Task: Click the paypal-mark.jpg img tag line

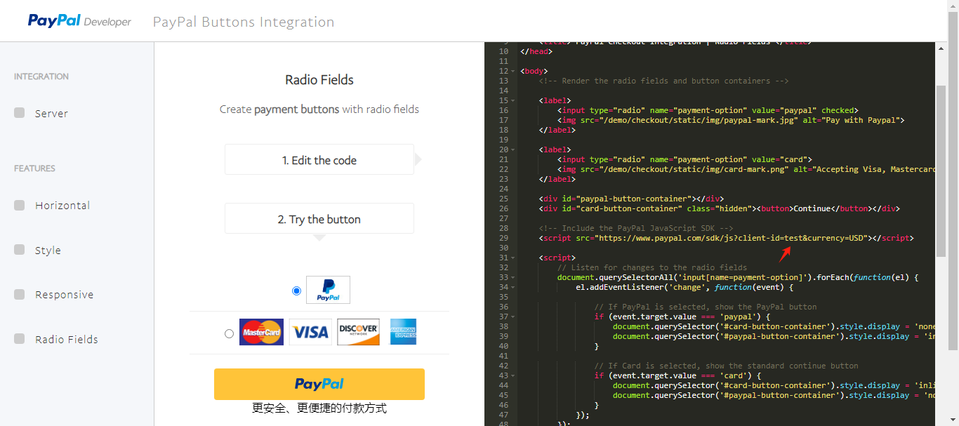Action: coord(731,120)
